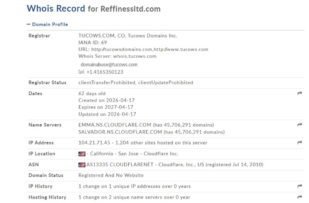Click the Domain Status row label
The width and height of the screenshot is (309, 203).
click(46, 176)
